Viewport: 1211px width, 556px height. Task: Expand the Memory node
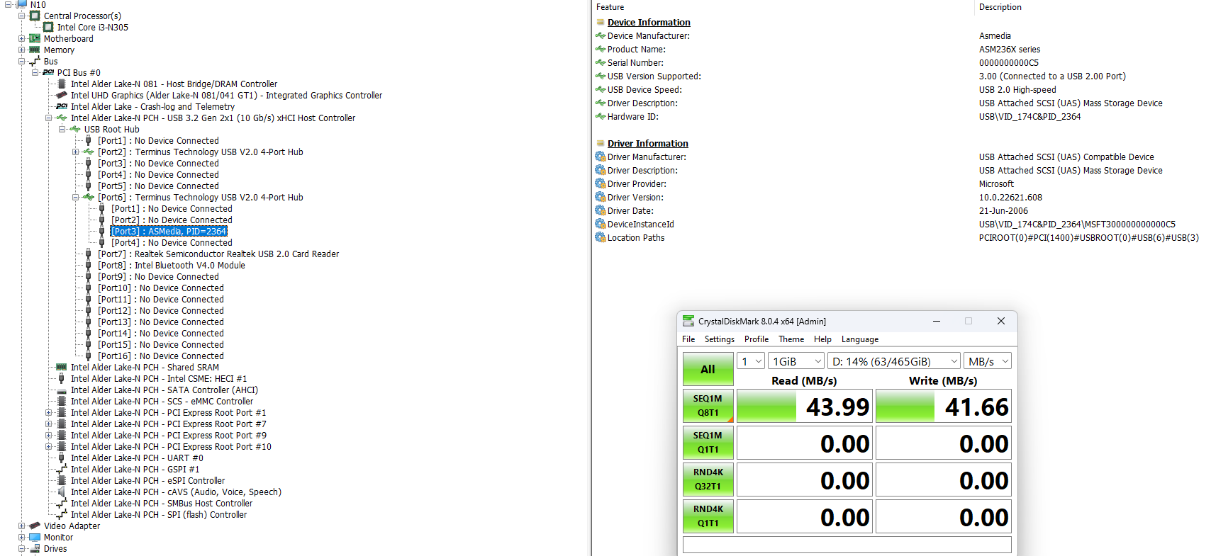click(x=21, y=50)
